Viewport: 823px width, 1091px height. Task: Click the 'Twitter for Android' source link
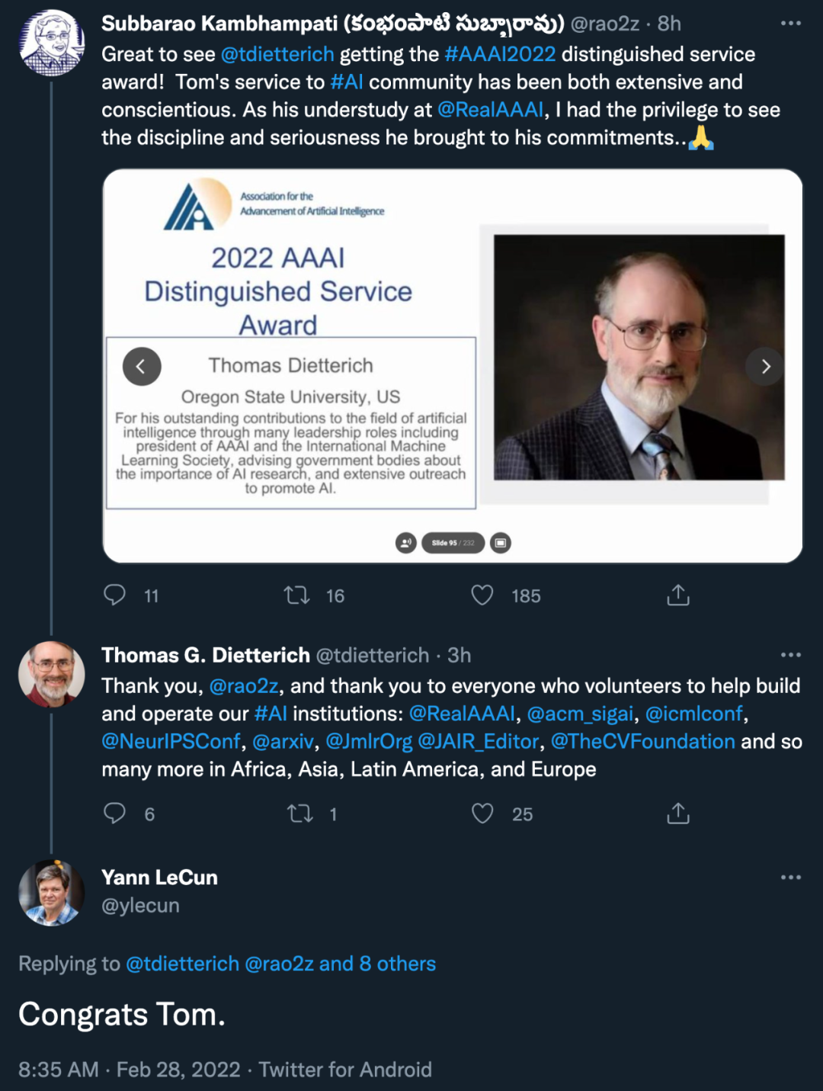[345, 1070]
